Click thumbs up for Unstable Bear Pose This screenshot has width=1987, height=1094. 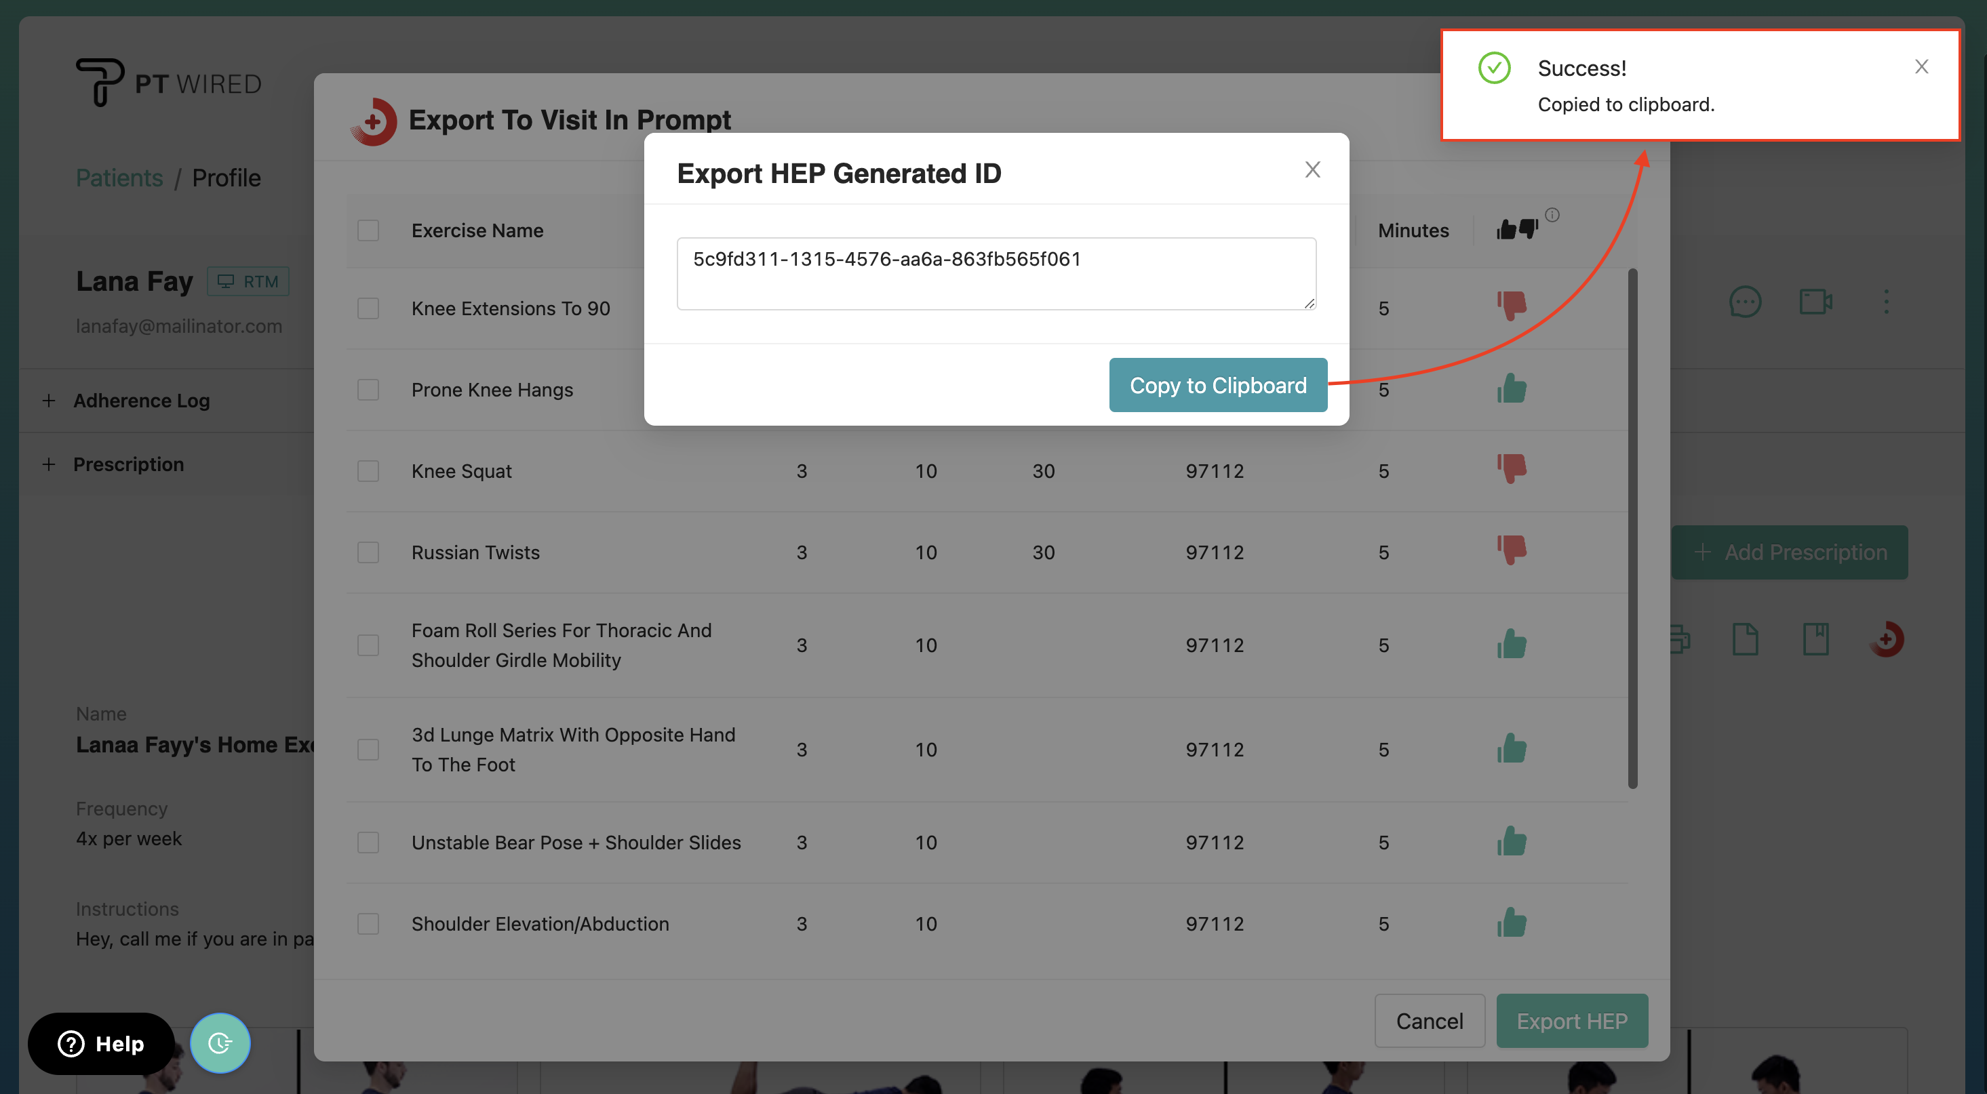pos(1511,841)
